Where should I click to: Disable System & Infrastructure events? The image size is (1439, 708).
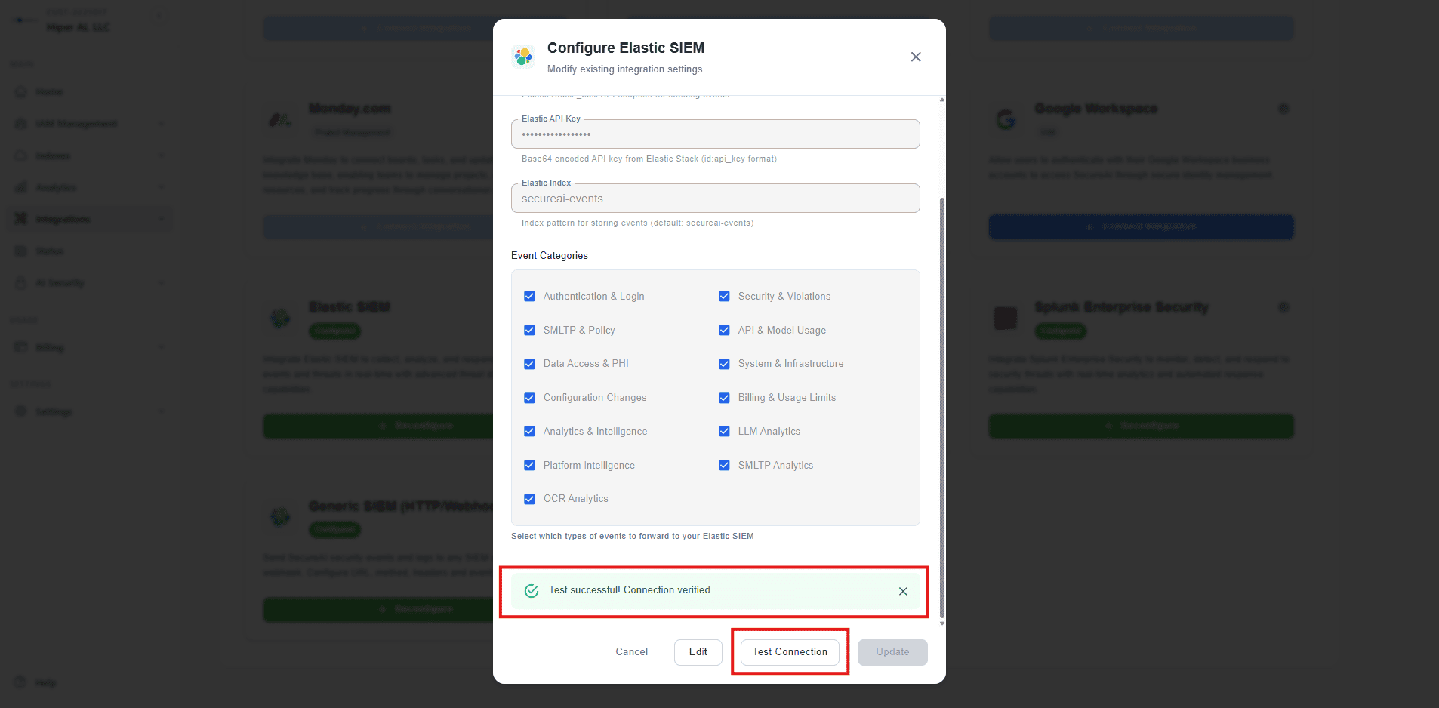pyautogui.click(x=724, y=364)
